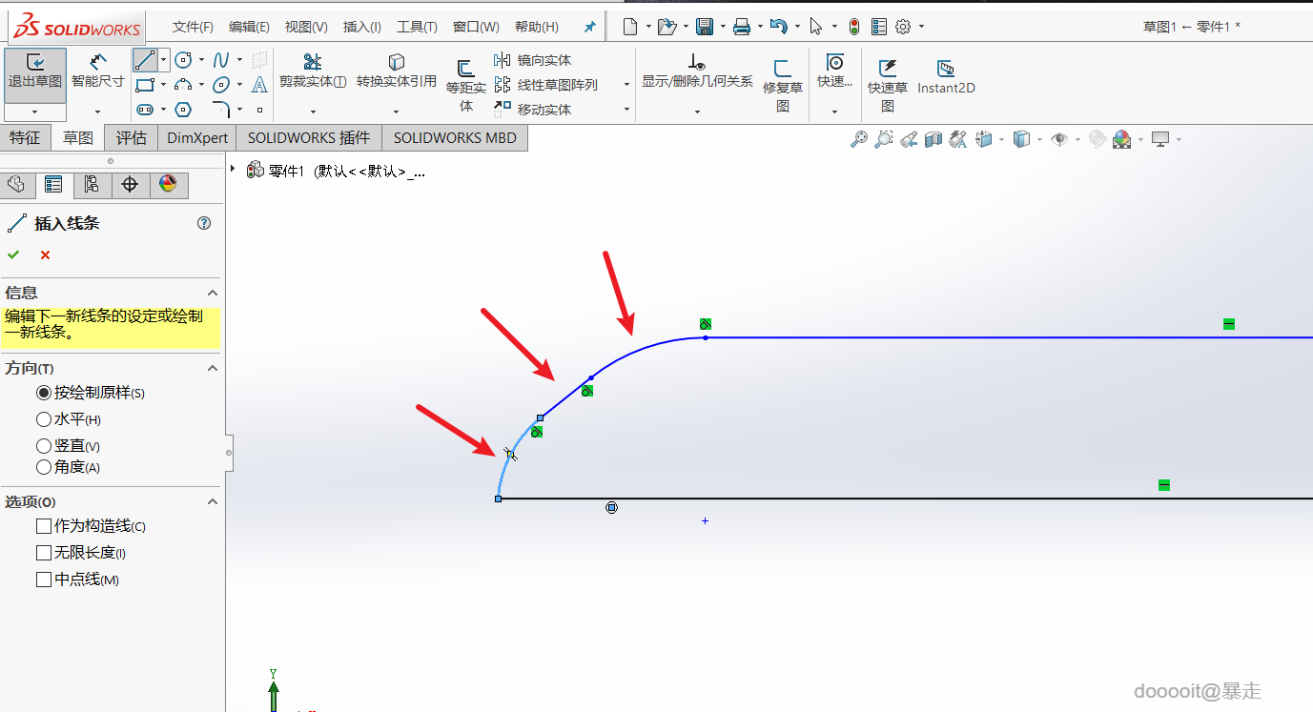
Task: Cancel line with the red X
Action: (x=45, y=254)
